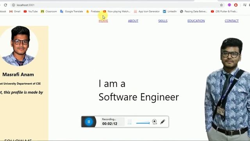Open the App Icon Generator bookmark

pos(147,11)
